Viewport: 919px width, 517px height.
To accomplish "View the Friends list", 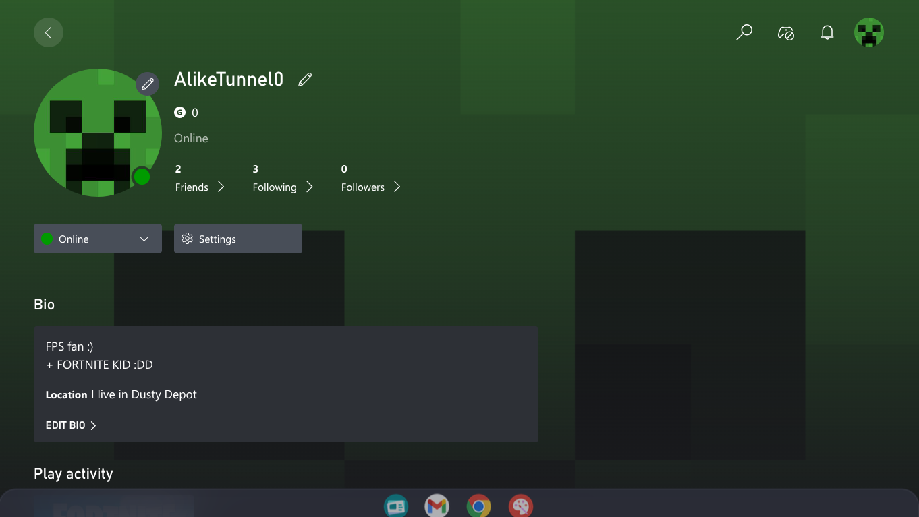I will tap(200, 179).
